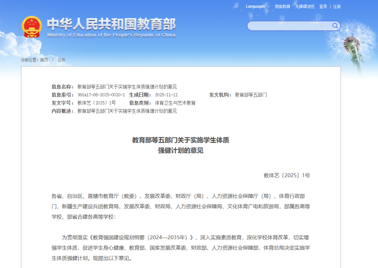
Task: Go to 首页 in the breadcrumb
Action: [44, 60]
